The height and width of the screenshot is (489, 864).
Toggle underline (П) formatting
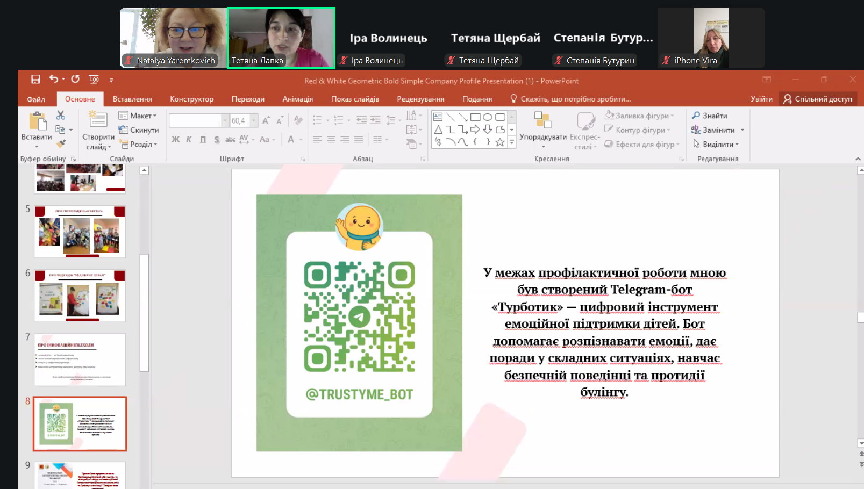203,140
